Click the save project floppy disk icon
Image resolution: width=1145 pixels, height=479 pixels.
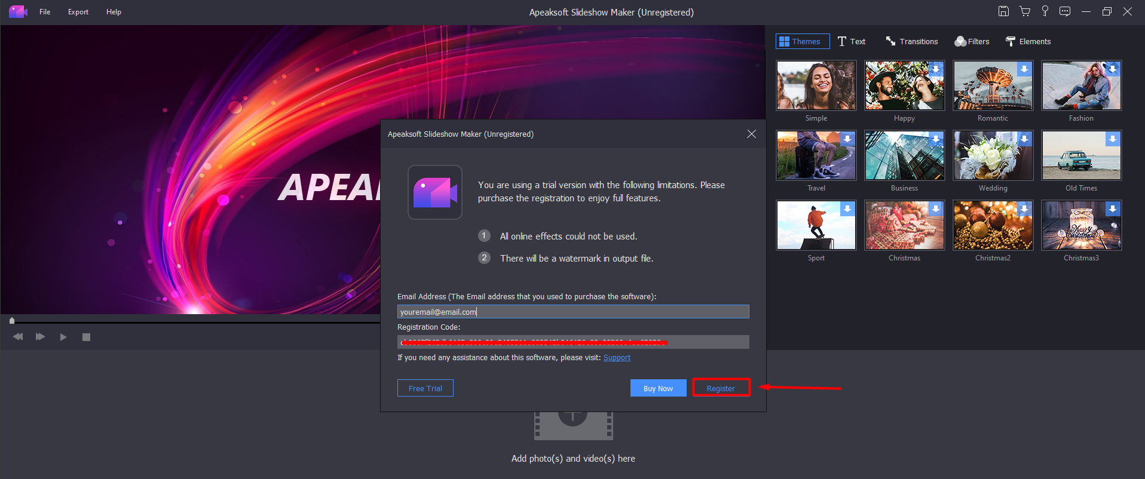(1003, 11)
